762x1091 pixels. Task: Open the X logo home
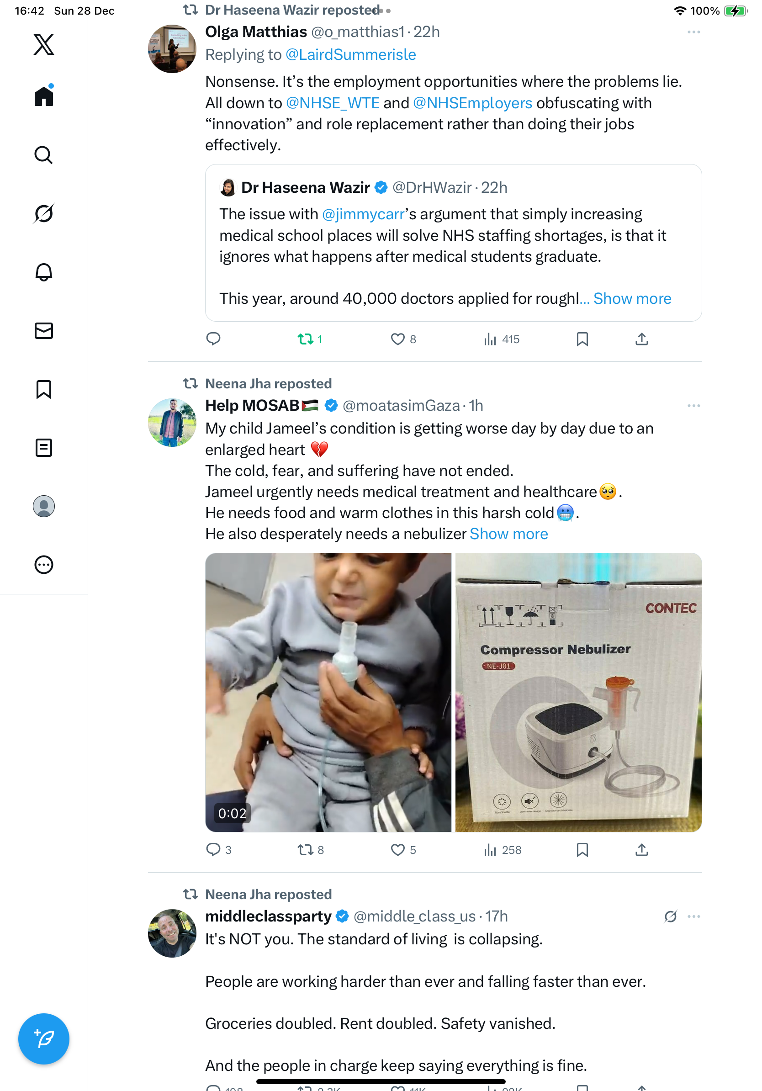(x=44, y=45)
